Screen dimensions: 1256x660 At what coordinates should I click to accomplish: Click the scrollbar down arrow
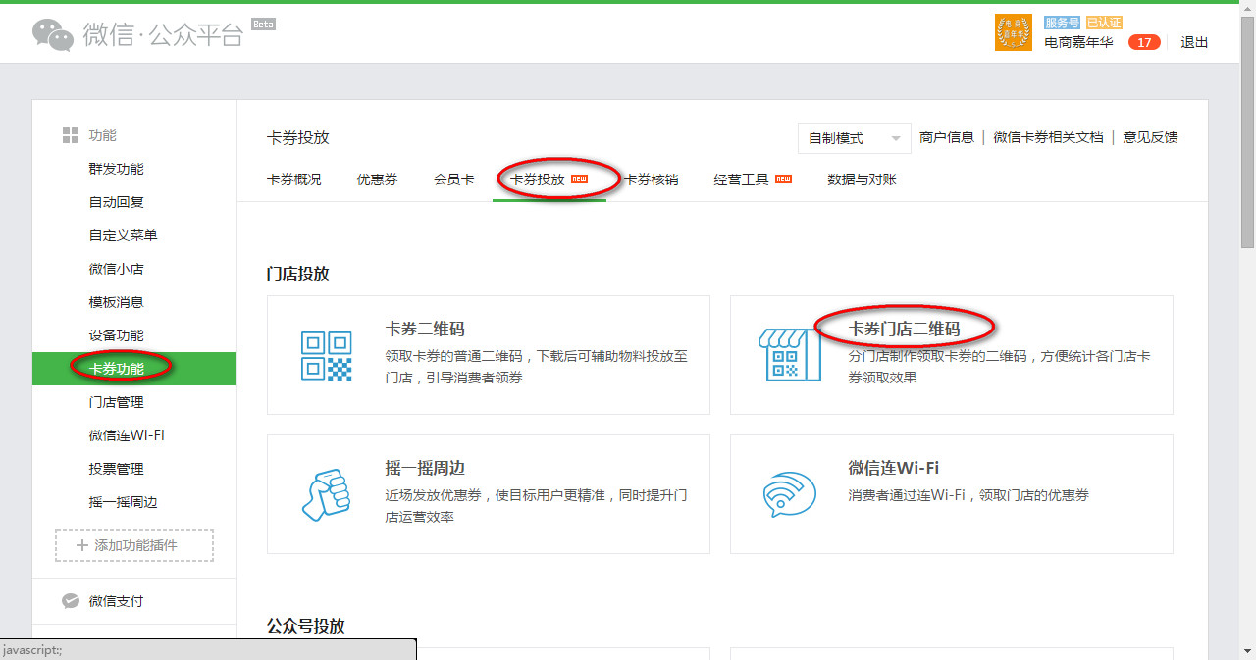click(x=1247, y=652)
